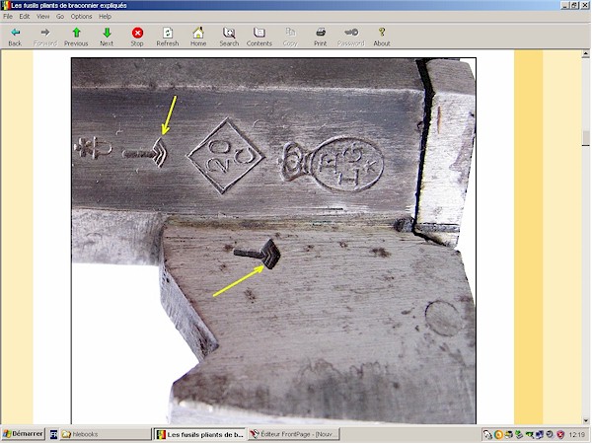Screen dimensions: 592x444
Task: Click the Forward arrow toolbar icon
Action: 45,33
